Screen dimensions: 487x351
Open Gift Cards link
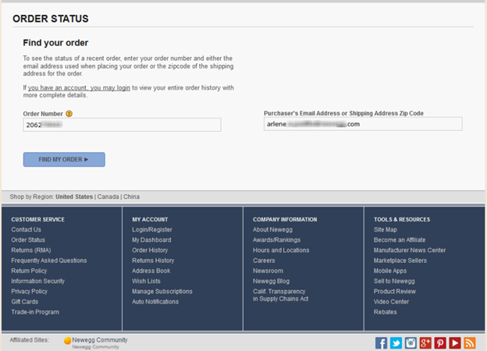(x=25, y=302)
